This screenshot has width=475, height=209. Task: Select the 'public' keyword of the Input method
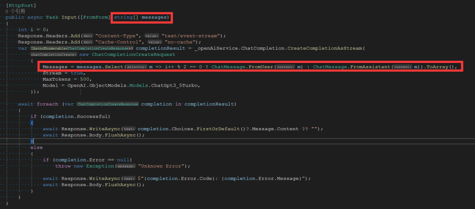point(15,17)
